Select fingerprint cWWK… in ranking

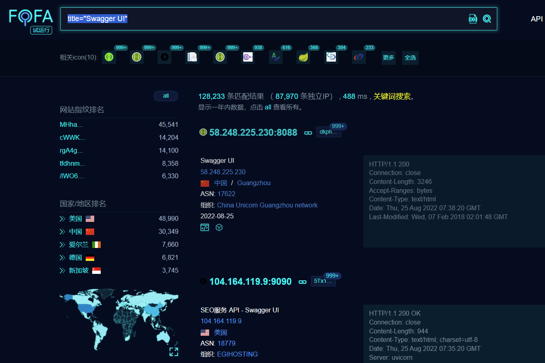click(x=73, y=137)
